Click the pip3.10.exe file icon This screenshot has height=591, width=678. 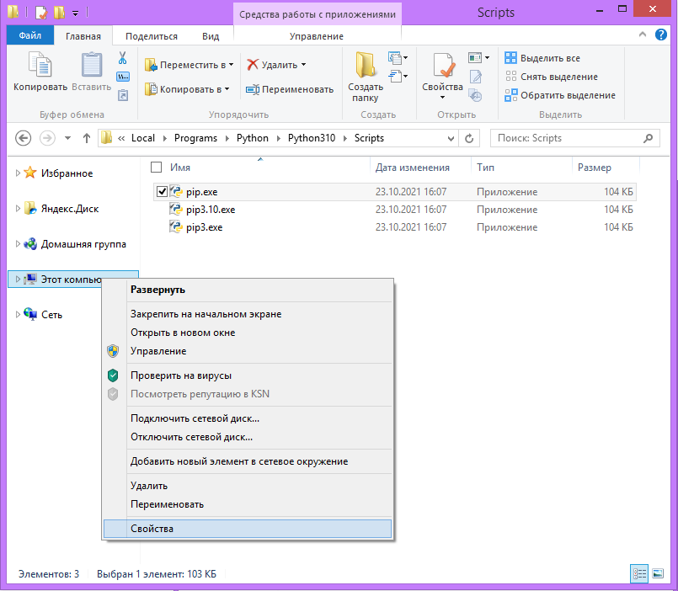click(x=175, y=210)
